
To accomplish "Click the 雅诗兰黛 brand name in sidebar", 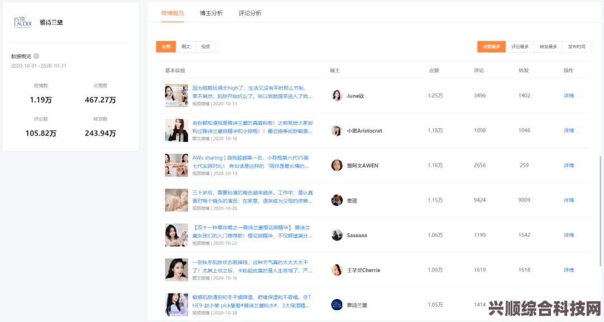I will tap(51, 22).
